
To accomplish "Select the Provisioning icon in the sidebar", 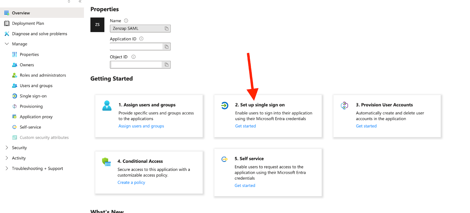I will [x=14, y=106].
